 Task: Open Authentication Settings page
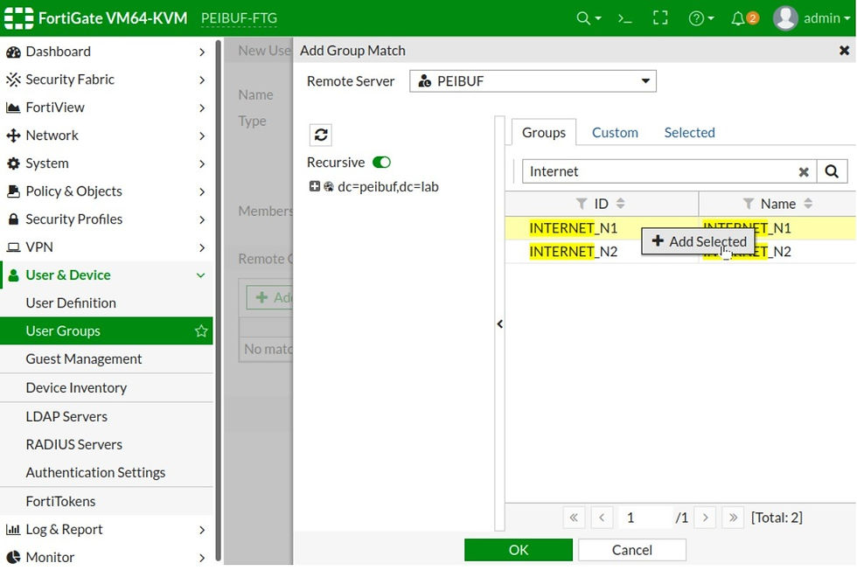coord(106,473)
